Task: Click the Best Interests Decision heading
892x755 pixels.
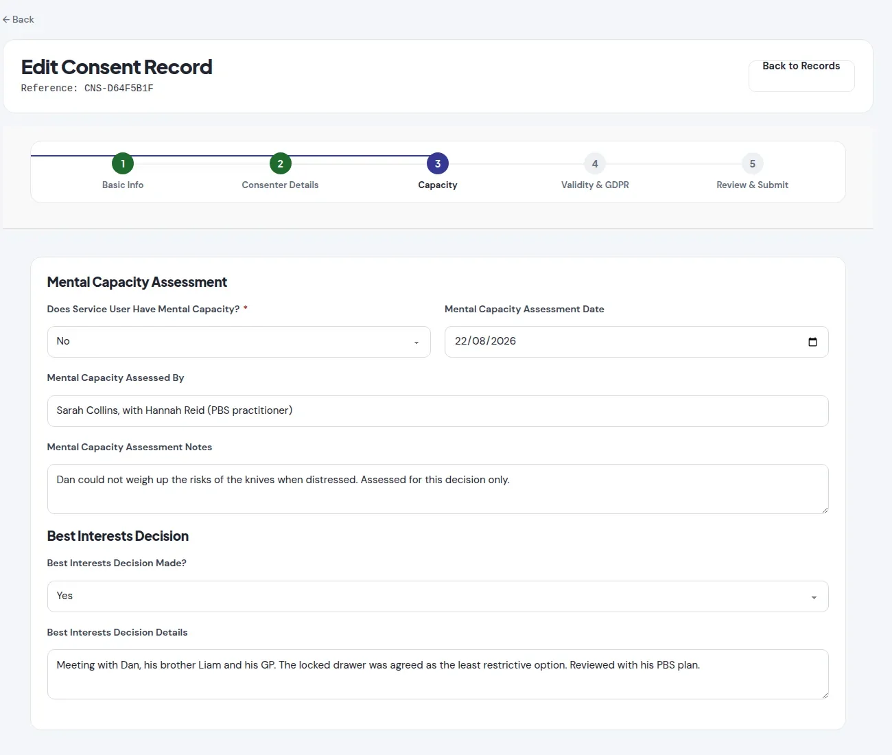Action: 117,536
